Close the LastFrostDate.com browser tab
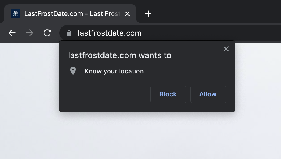 tap(127, 14)
